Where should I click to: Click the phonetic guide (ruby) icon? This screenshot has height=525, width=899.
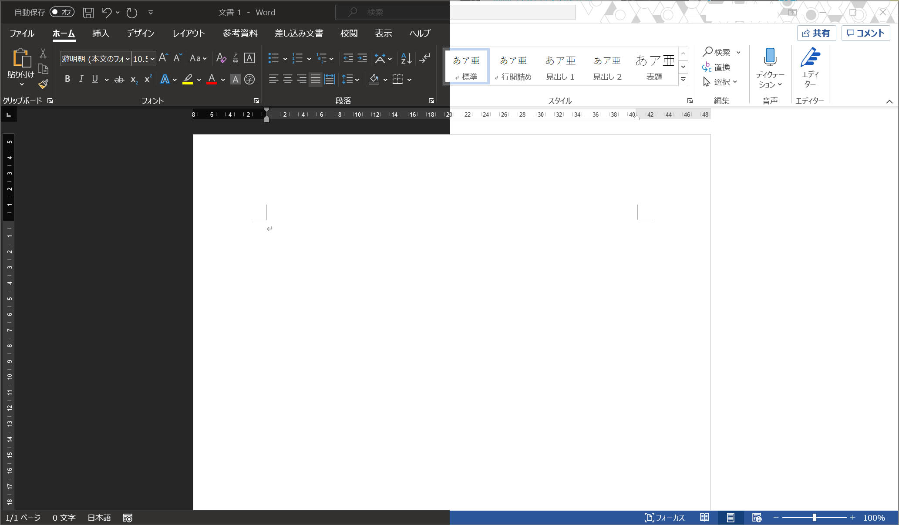236,58
